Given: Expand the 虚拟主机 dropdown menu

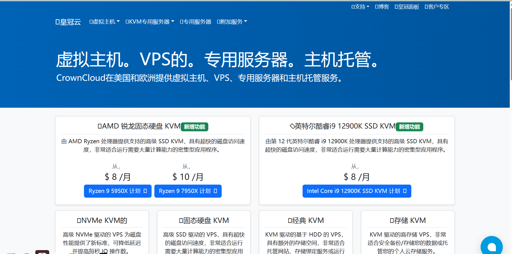Looking at the screenshot, I should (104, 22).
